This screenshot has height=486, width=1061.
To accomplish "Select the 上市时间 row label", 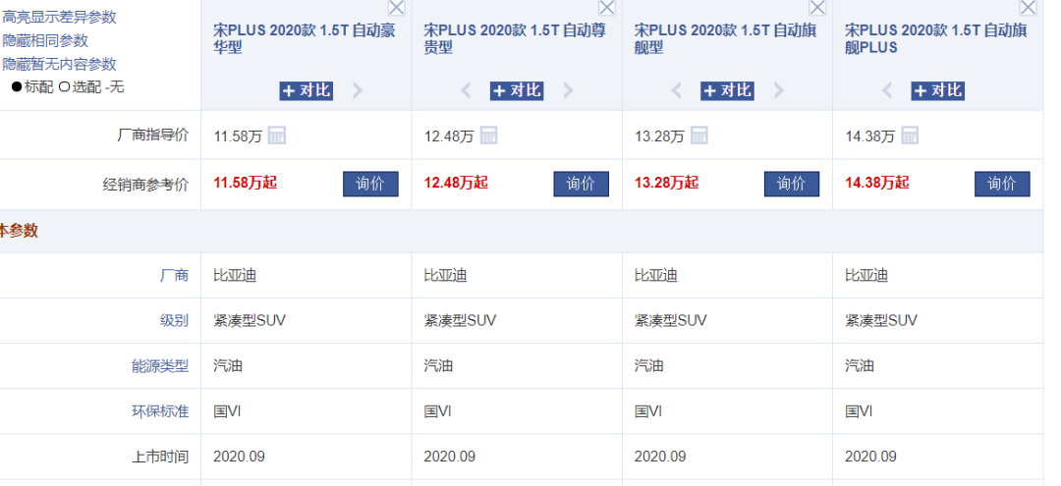I will (x=160, y=457).
